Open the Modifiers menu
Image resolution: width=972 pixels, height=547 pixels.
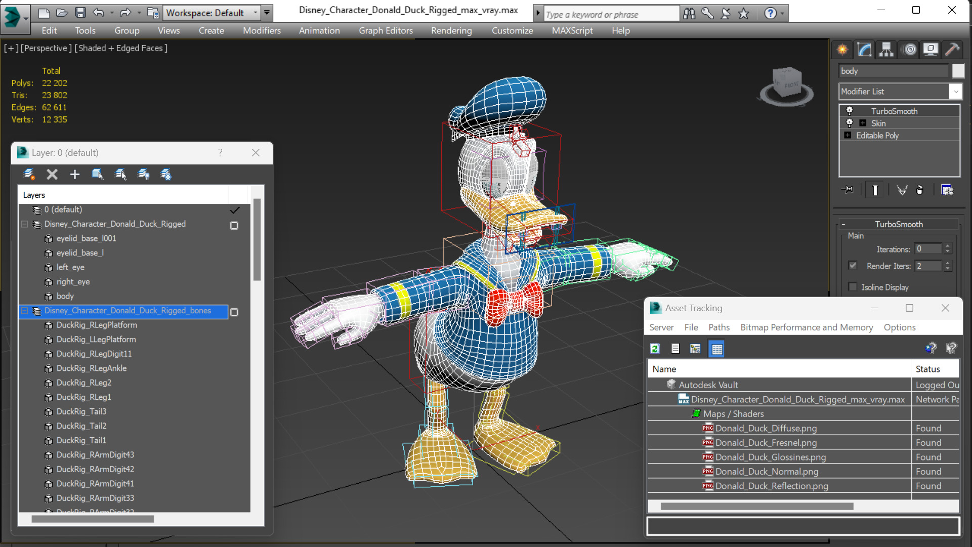pos(262,30)
